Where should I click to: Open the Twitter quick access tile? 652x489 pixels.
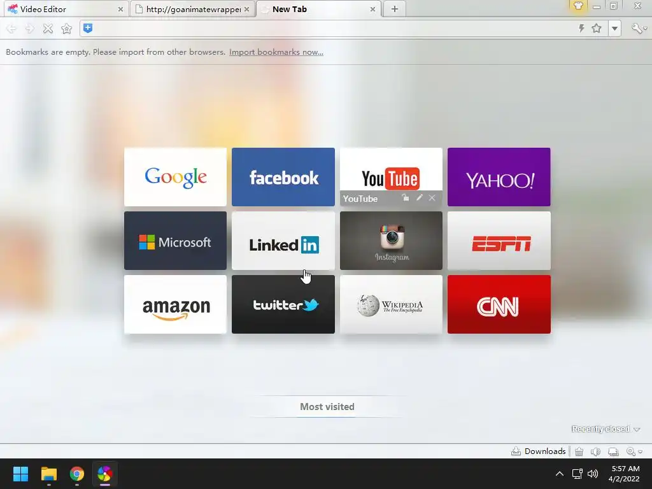pyautogui.click(x=283, y=304)
